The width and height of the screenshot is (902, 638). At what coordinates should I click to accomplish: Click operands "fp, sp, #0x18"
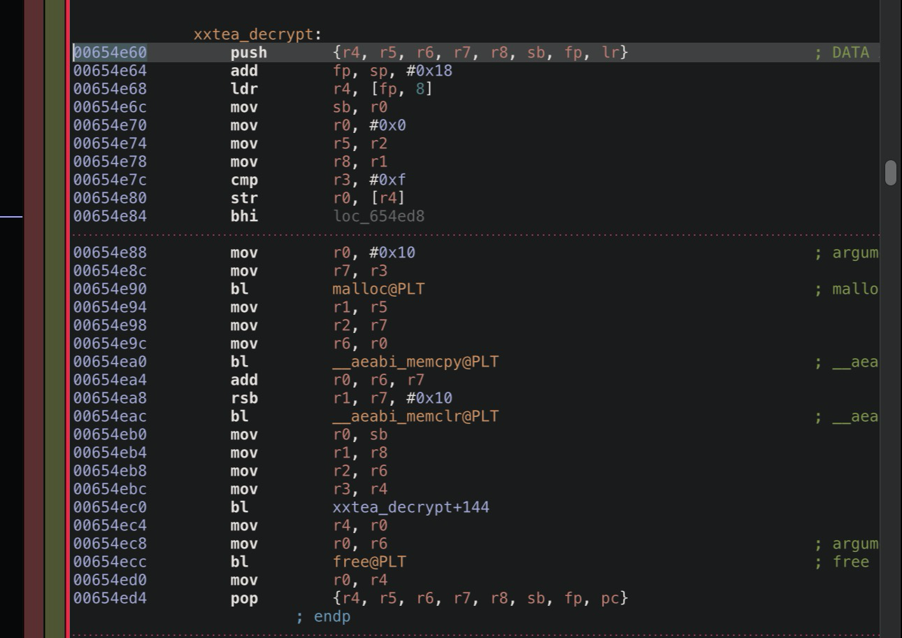[392, 71]
